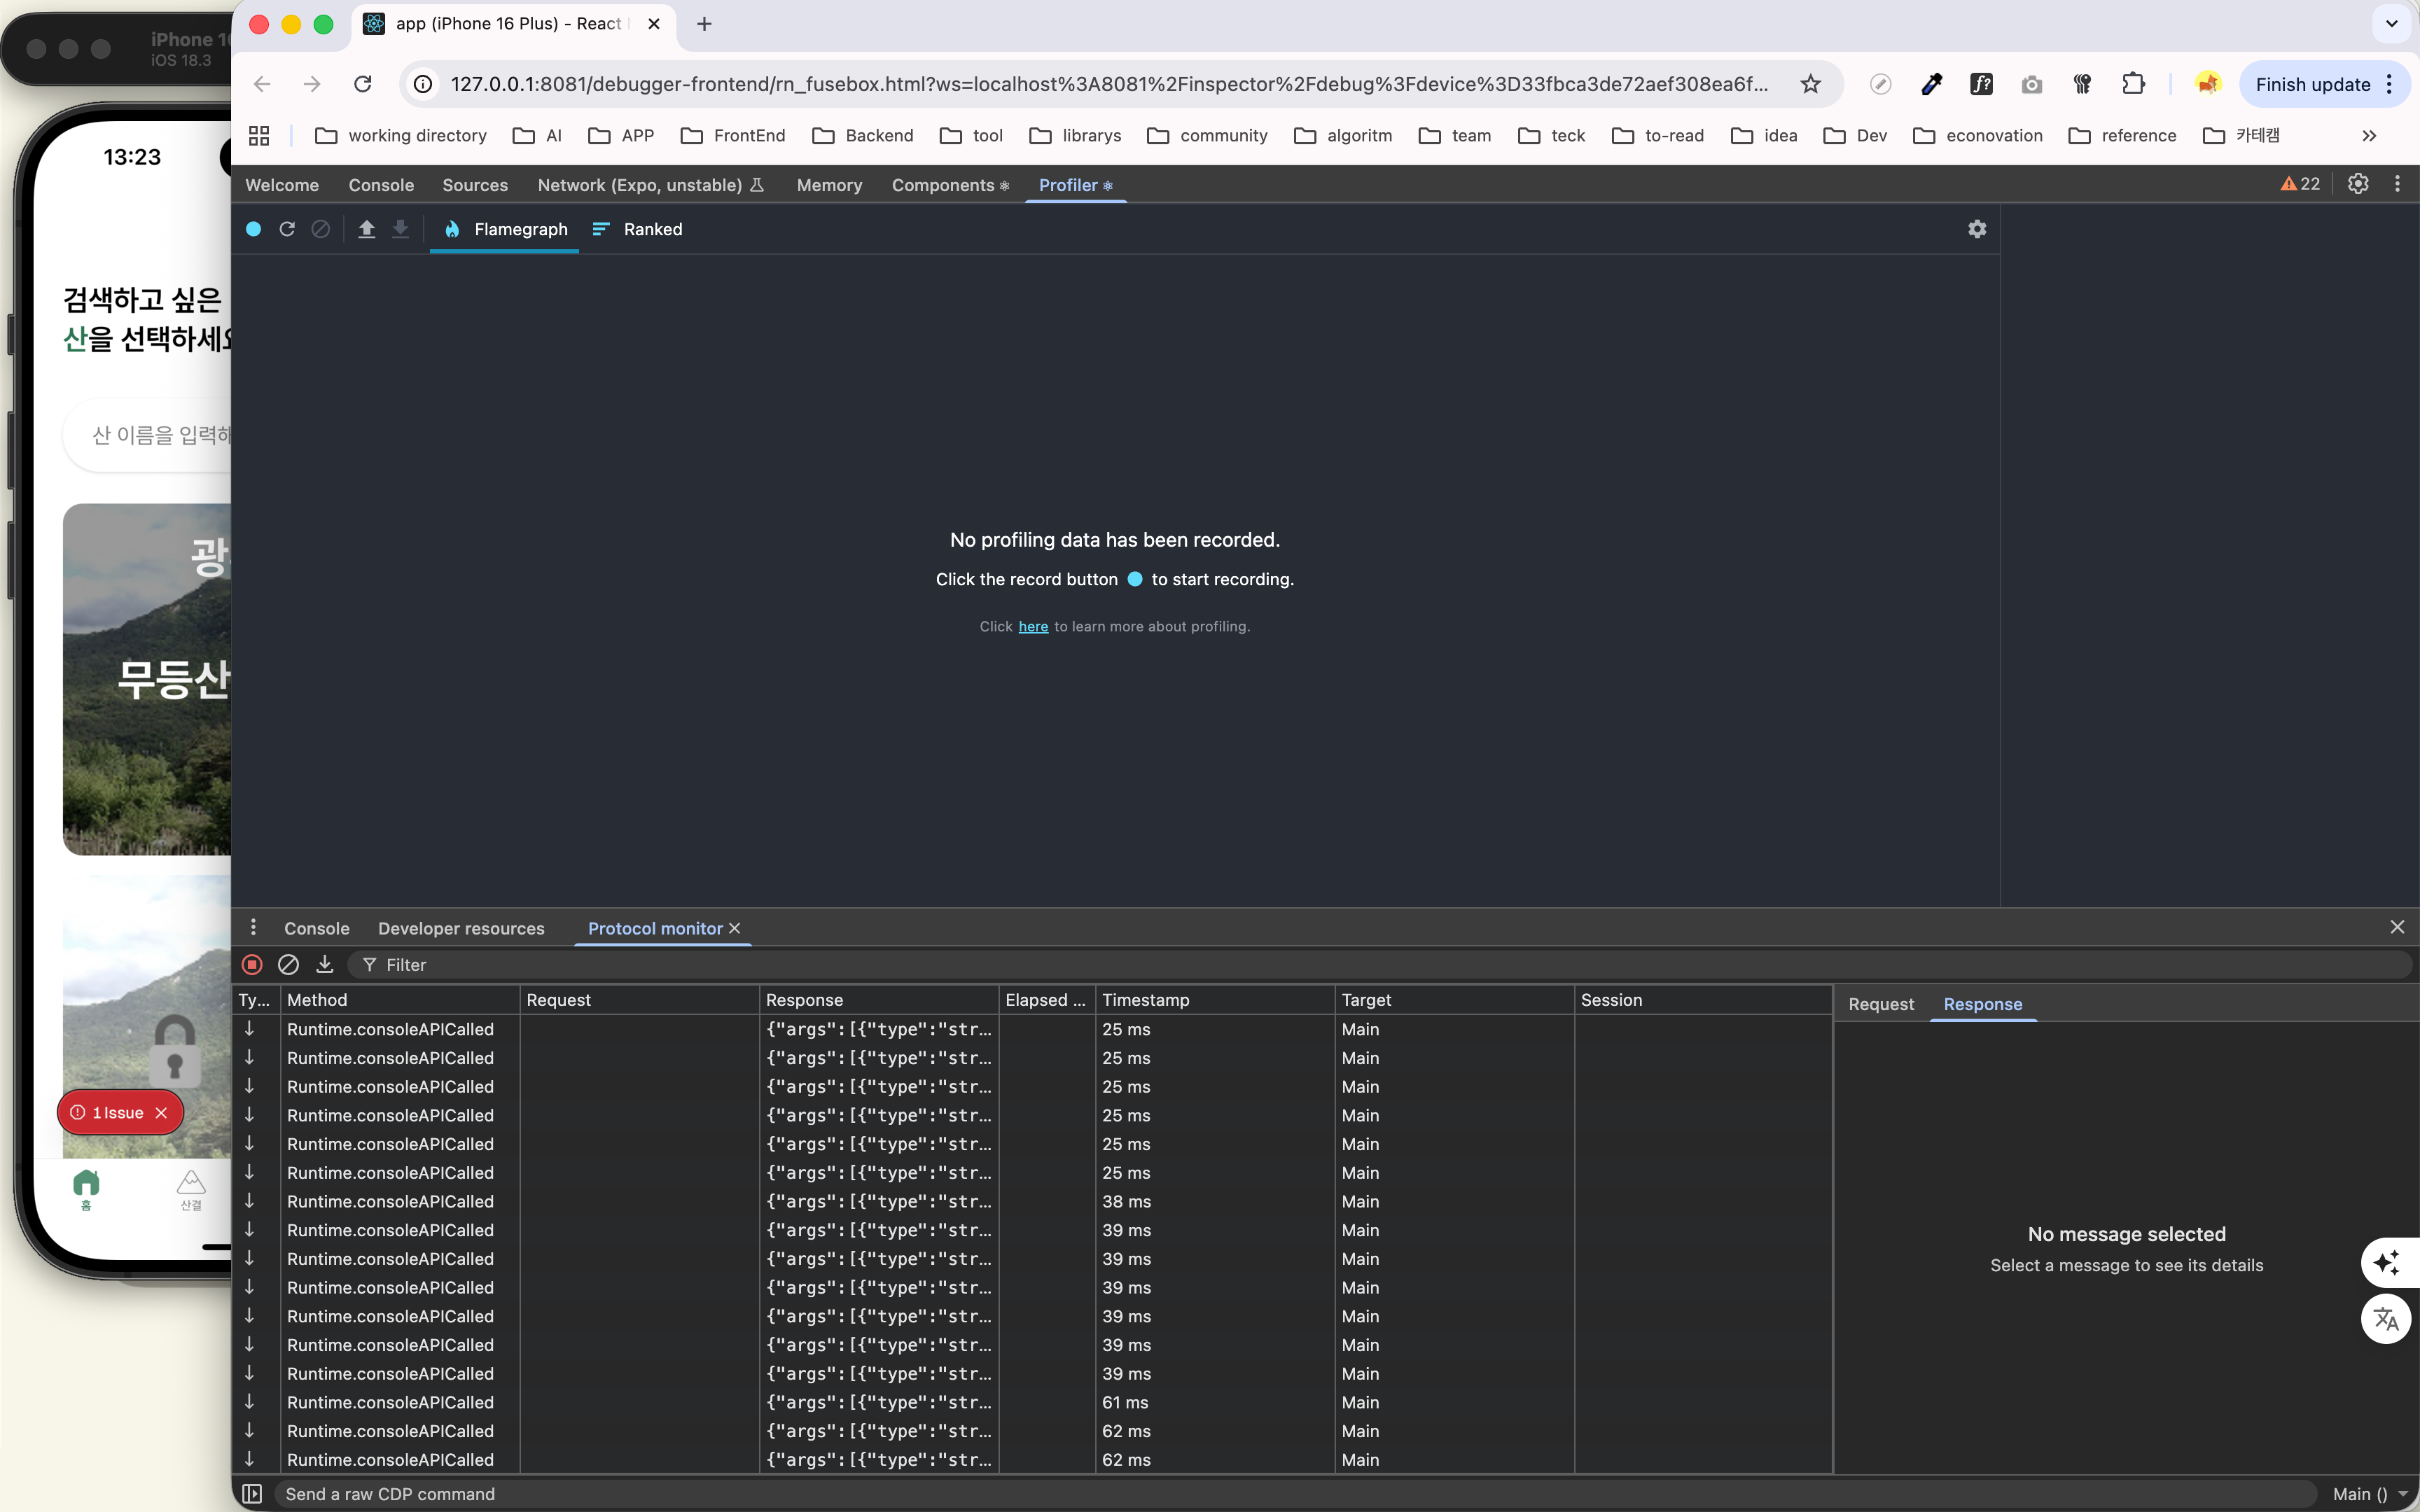Stop recording in Protocol monitor
This screenshot has height=1512, width=2420.
[252, 964]
